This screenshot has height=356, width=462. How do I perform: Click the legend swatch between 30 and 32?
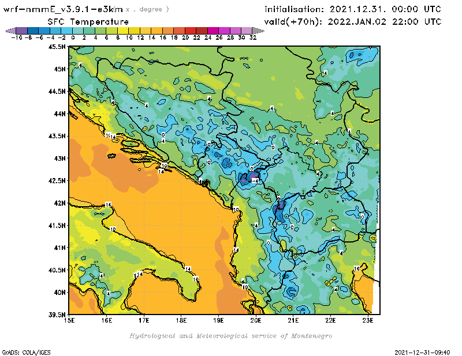pyautogui.click(x=247, y=31)
